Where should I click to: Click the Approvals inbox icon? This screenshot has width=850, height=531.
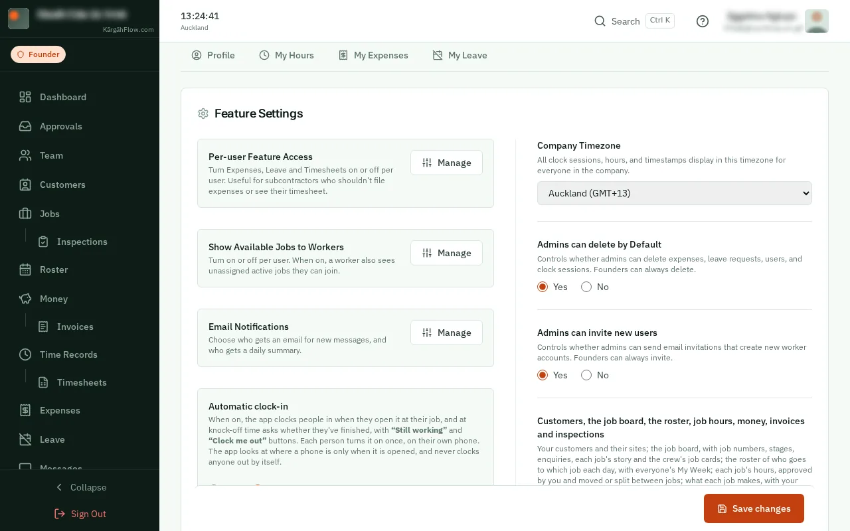tap(25, 126)
